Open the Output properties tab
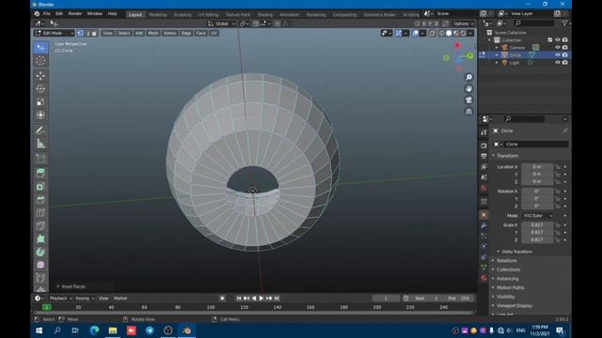The image size is (602, 338). click(x=483, y=156)
